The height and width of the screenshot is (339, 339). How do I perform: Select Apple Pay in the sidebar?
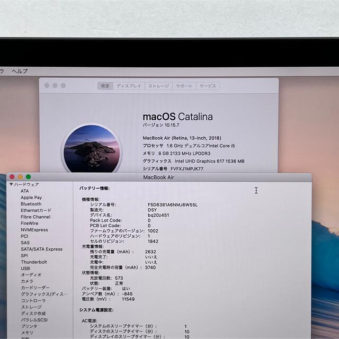(31, 198)
